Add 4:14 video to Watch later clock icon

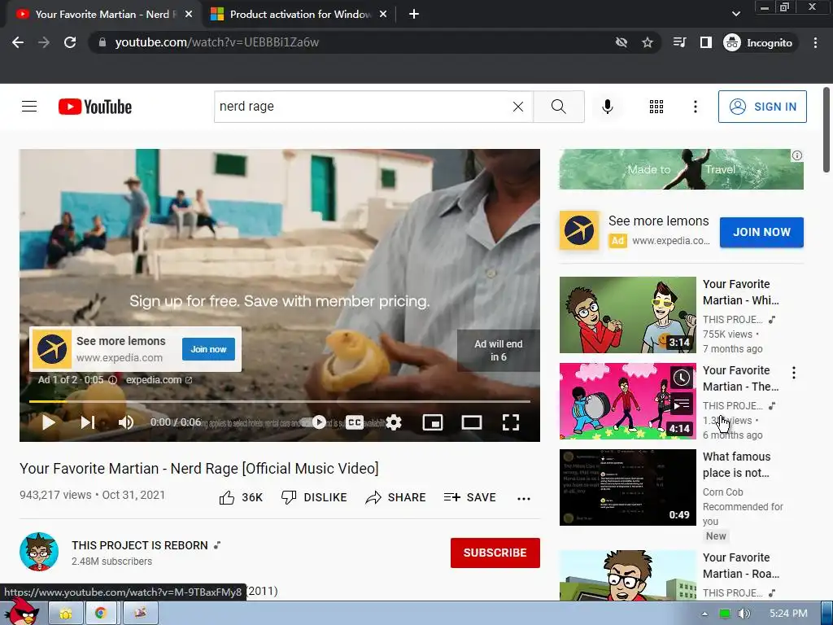click(x=681, y=378)
